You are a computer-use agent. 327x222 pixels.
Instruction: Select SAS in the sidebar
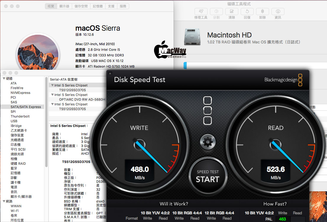pyautogui.click(x=14, y=102)
